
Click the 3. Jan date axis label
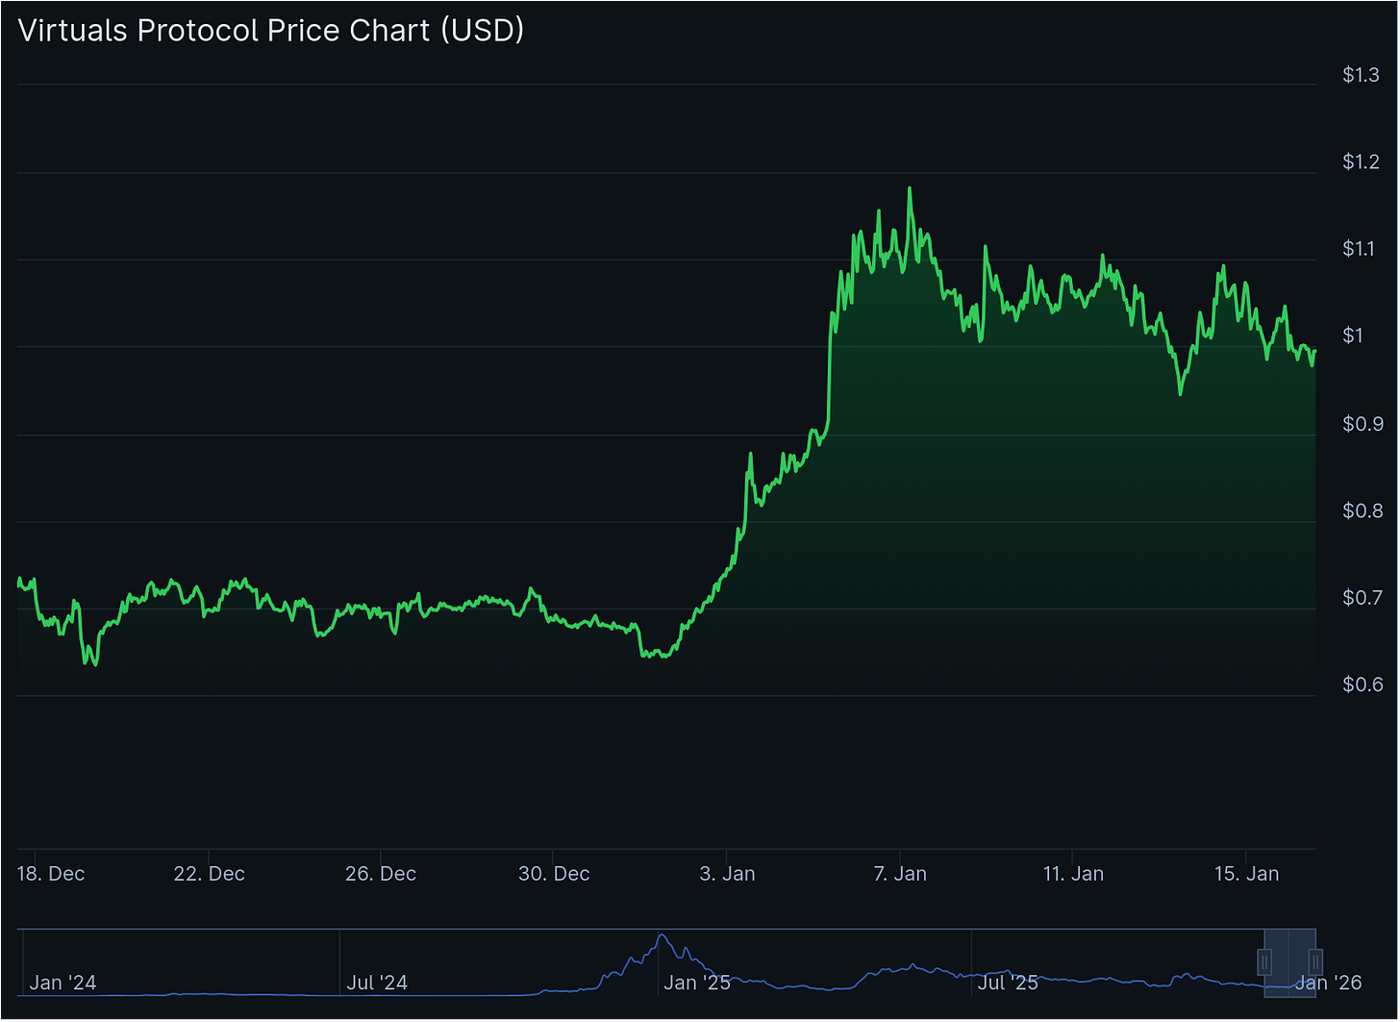pyautogui.click(x=727, y=874)
